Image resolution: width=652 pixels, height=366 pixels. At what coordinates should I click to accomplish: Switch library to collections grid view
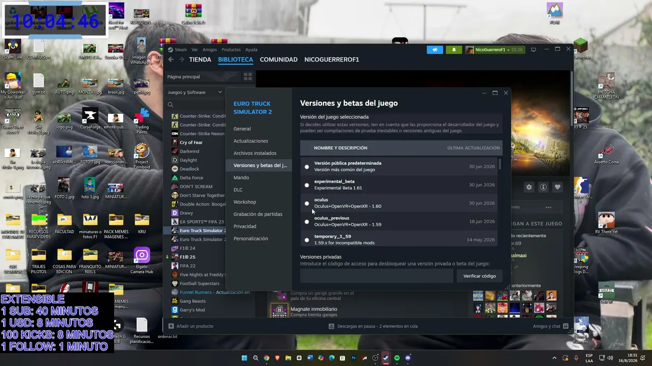click(248, 77)
